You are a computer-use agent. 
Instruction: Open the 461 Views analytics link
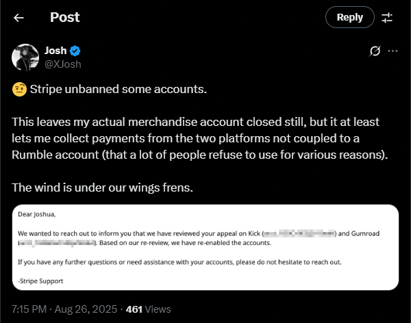(x=151, y=309)
